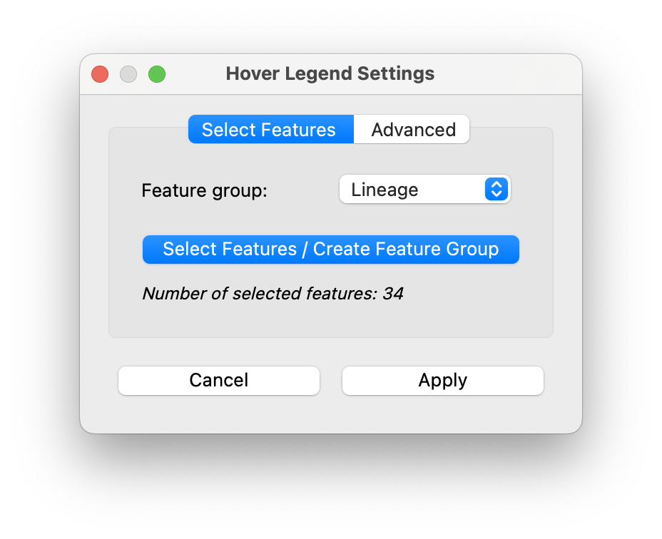Select the Select Features tab
Image resolution: width=662 pixels, height=539 pixels.
click(270, 129)
